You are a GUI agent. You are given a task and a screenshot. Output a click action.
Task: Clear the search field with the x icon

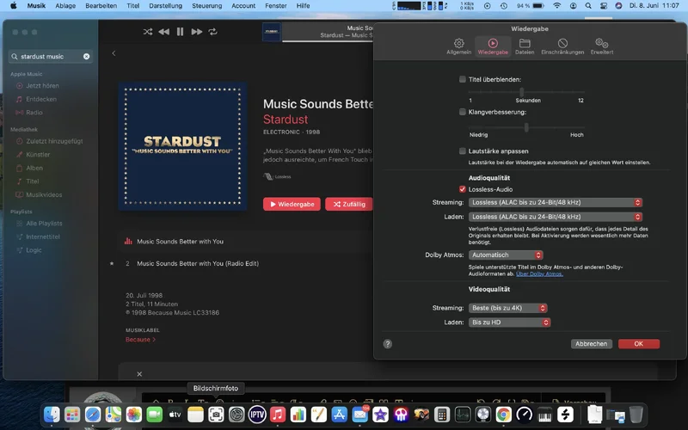click(86, 57)
